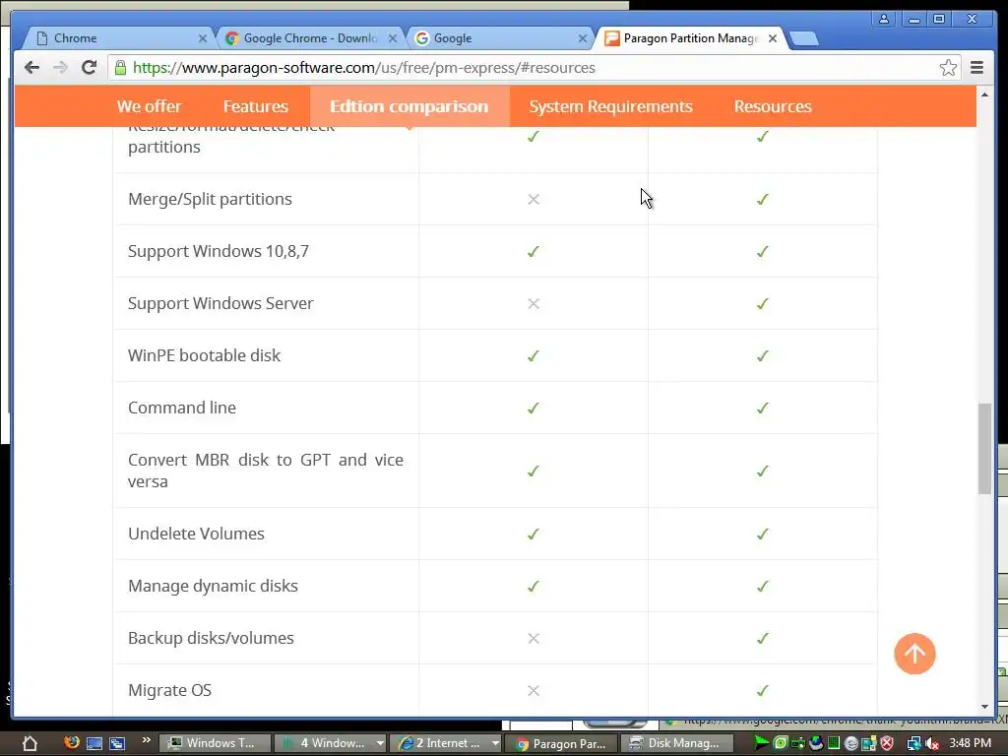
Task: Switch to 'Disk Manag...' taskbar window
Action: 677,743
